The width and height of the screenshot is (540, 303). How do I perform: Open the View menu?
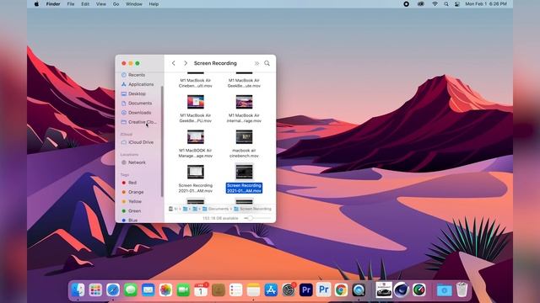[x=101, y=4]
